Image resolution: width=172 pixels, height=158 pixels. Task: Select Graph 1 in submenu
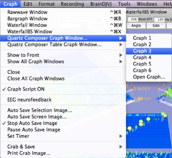[x=149, y=38]
